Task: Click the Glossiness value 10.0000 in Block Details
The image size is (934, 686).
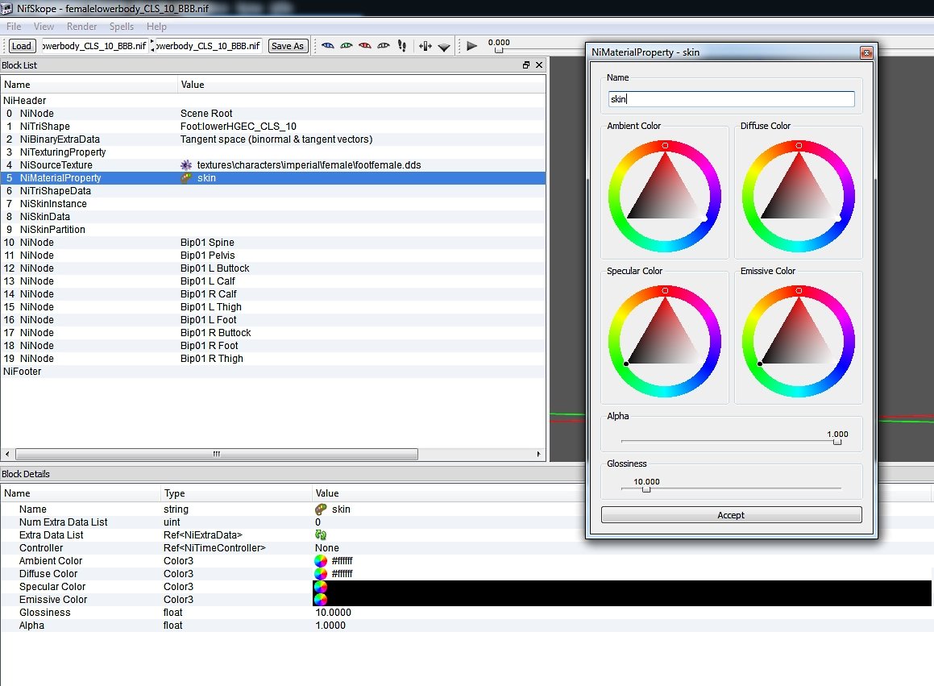Action: (333, 613)
